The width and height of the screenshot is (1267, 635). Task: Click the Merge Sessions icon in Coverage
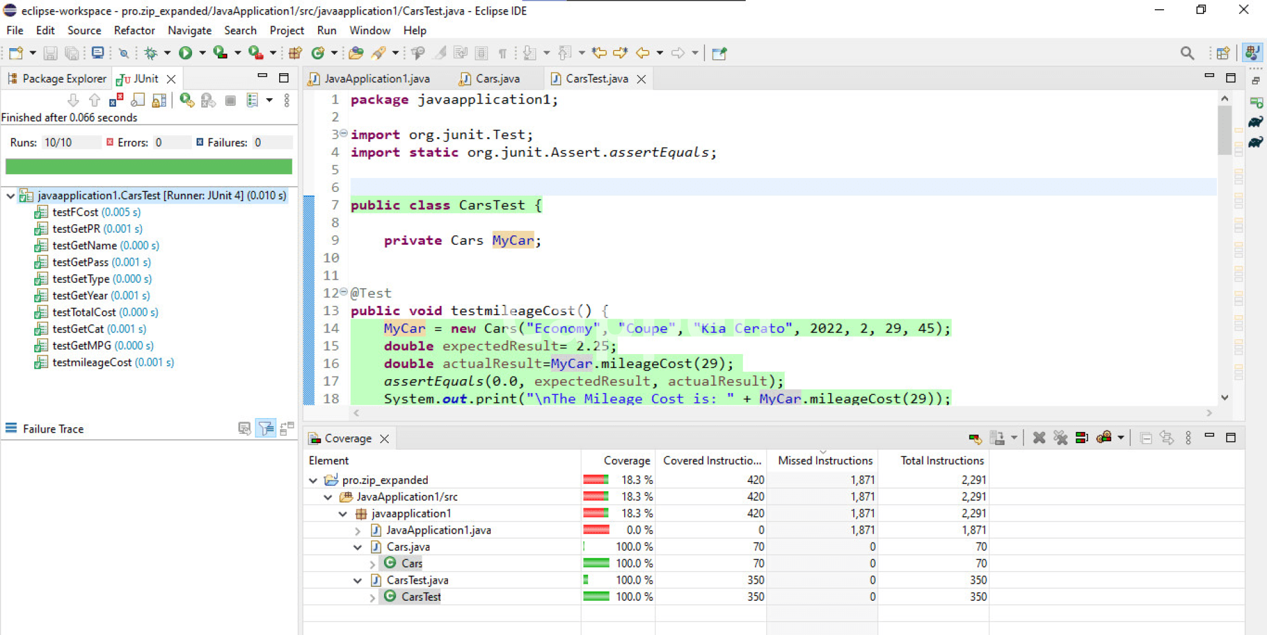click(x=1082, y=438)
